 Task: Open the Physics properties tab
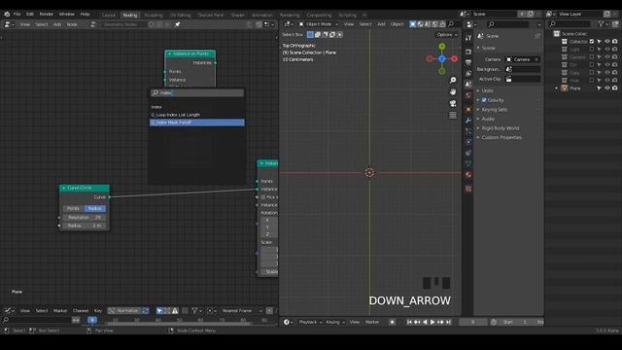pos(468,142)
